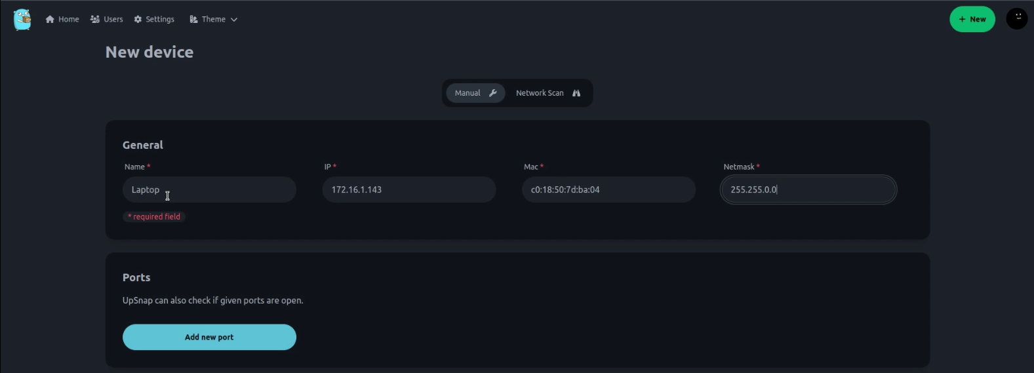Click the Home house icon
This screenshot has height=373, width=1034.
(x=50, y=20)
